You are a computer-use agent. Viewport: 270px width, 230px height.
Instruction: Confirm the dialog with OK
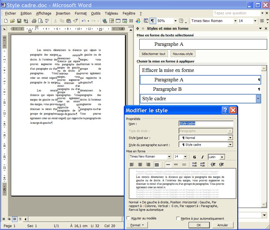199,225
